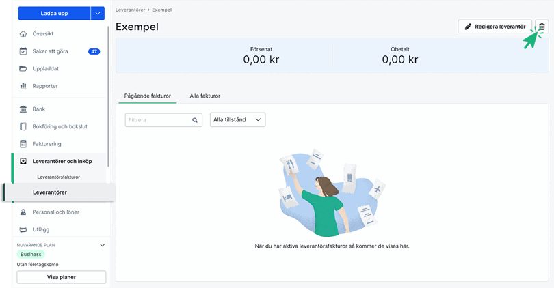Click the house icon beside Översikt
The image size is (554, 288).
point(23,33)
